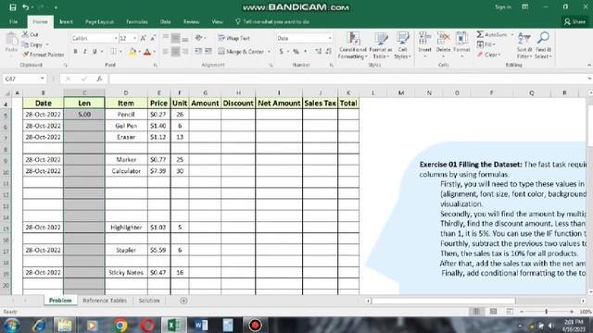Click Sign in link
Image resolution: width=593 pixels, height=333 pixels.
point(503,7)
